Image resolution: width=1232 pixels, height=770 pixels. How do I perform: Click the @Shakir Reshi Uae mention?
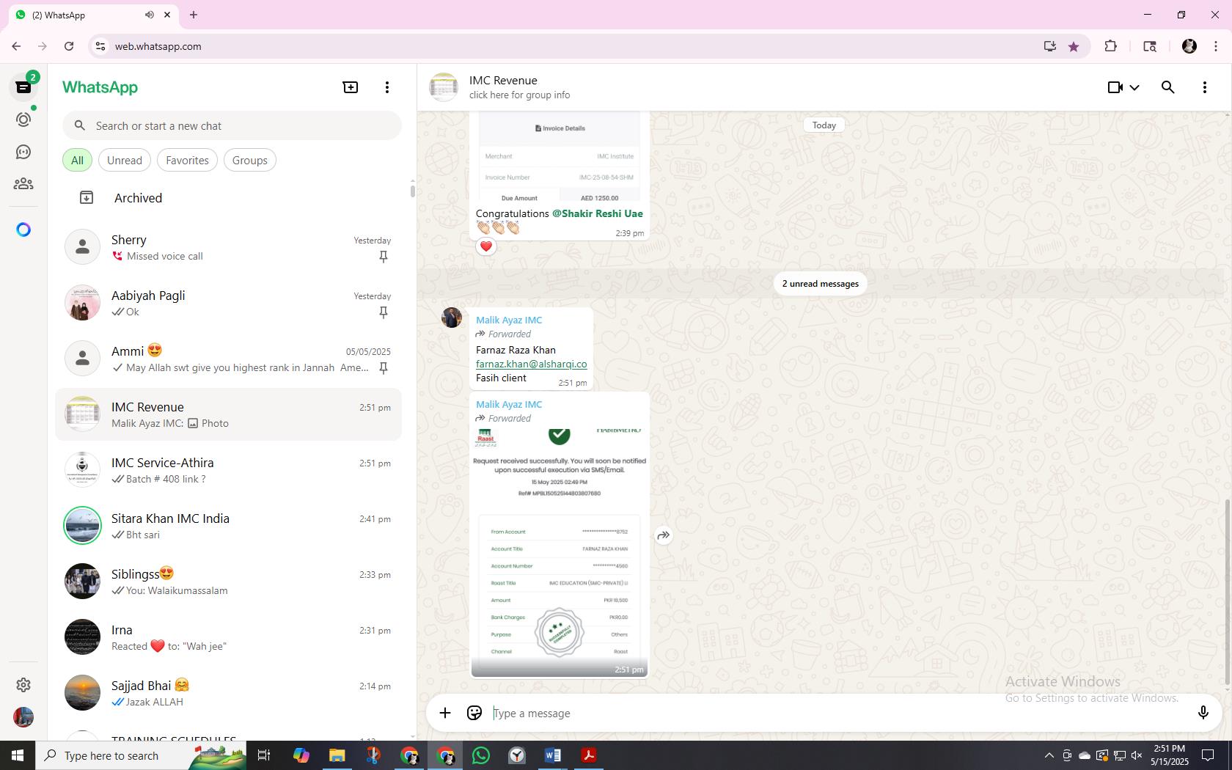(x=598, y=213)
